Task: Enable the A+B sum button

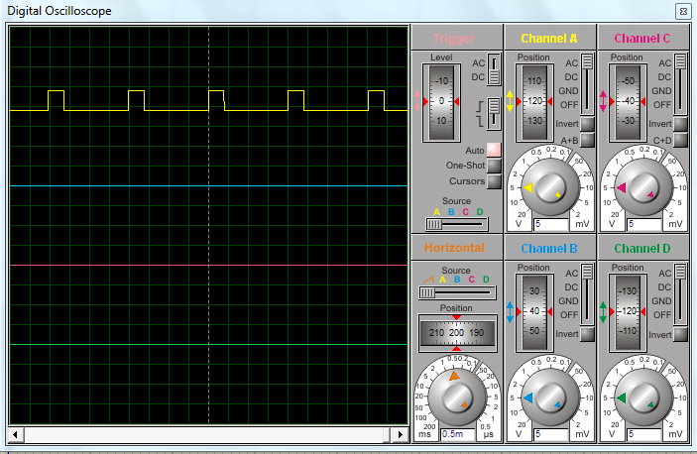Action: coord(587,140)
